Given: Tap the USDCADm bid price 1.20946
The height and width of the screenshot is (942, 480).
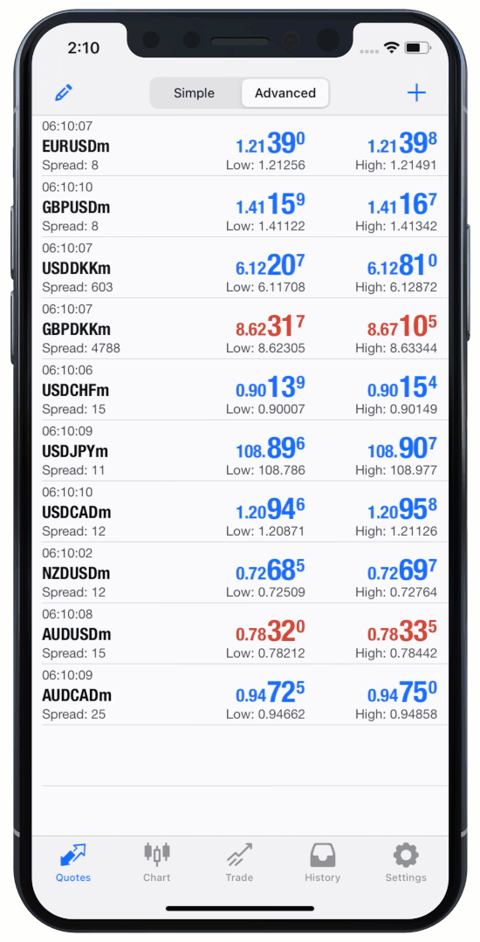Looking at the screenshot, I should click(270, 509).
